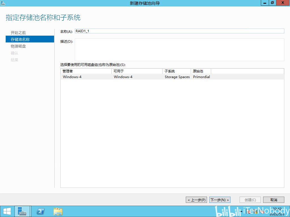290x217 pixels.
Task: Cancel the wizard with 取消
Action: (274, 200)
